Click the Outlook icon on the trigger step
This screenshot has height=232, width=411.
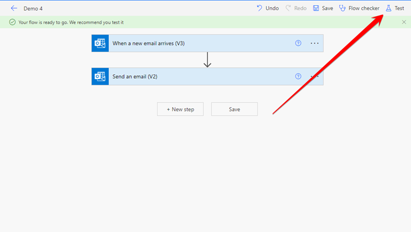100,43
